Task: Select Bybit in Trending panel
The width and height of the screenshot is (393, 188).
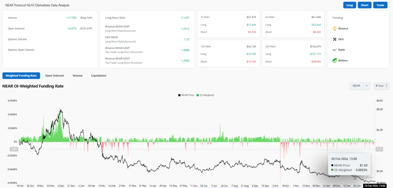Action: 339,50
